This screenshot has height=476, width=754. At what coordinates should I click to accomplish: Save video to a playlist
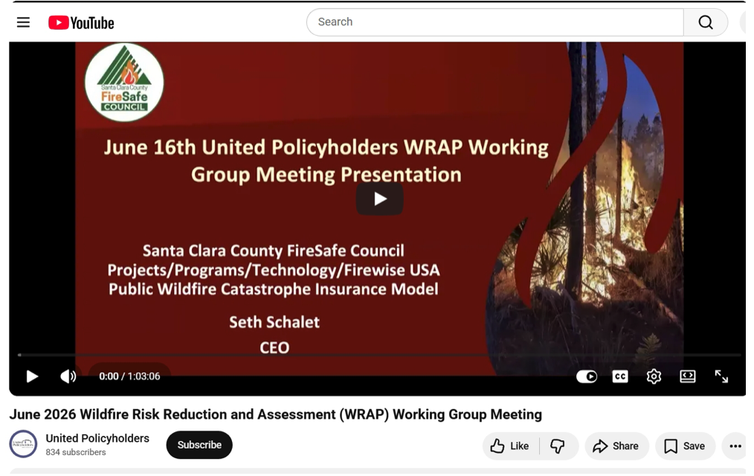pyautogui.click(x=685, y=446)
